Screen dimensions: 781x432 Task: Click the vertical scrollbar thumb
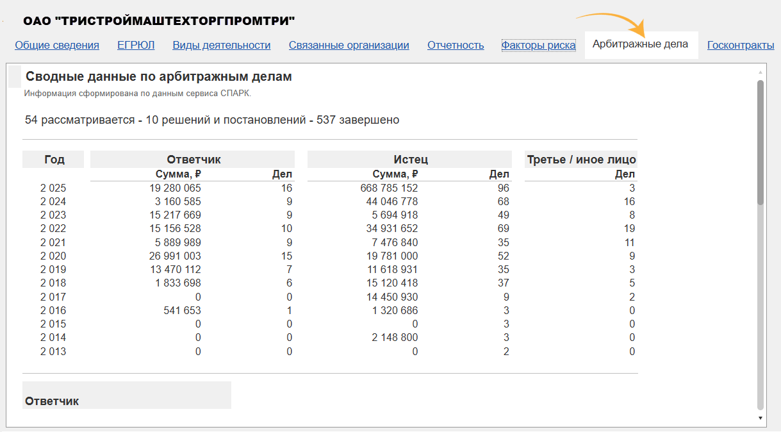[760, 141]
